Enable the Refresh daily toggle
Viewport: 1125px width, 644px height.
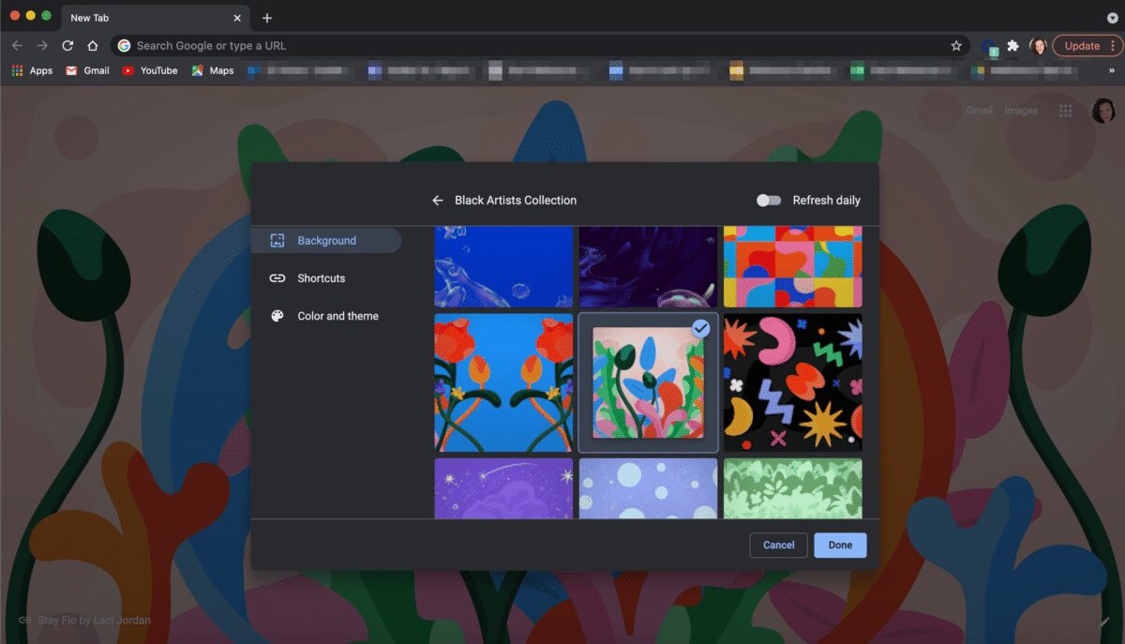[x=769, y=200]
